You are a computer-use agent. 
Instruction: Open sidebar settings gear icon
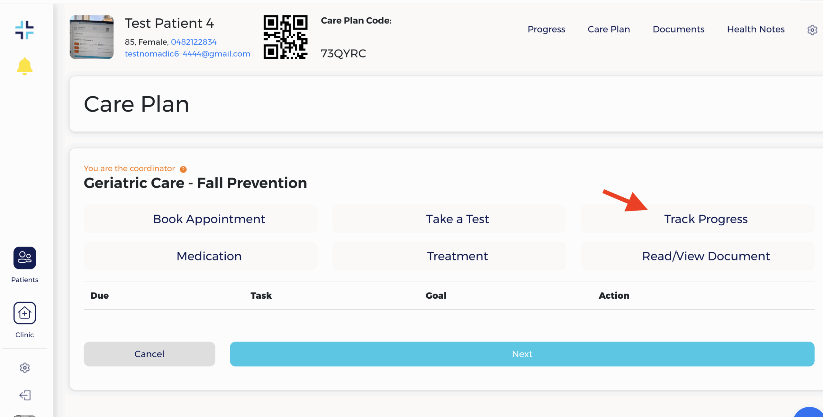point(25,368)
